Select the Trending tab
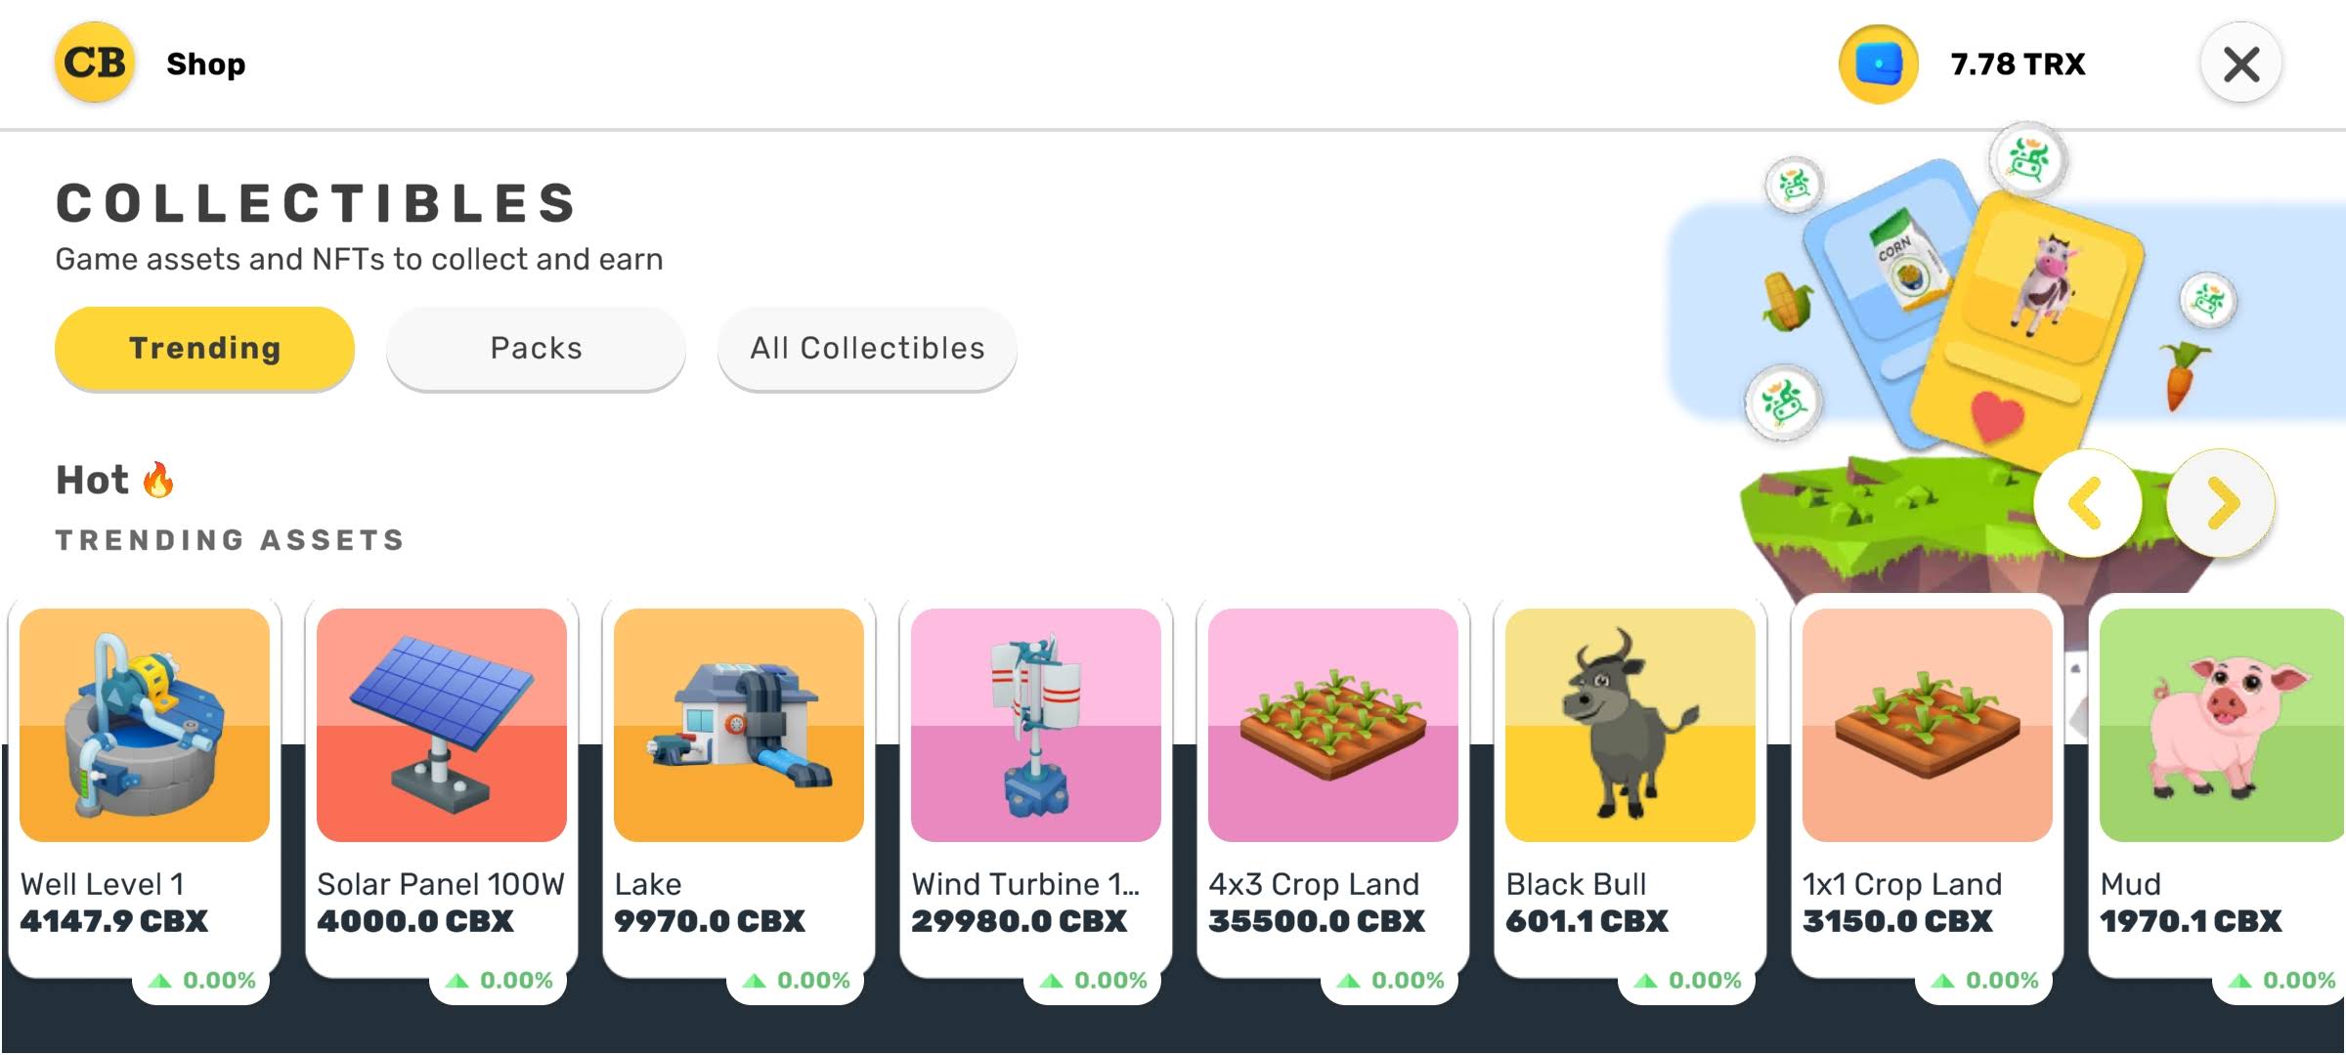Image resolution: width=2346 pixels, height=1055 pixels. click(204, 348)
